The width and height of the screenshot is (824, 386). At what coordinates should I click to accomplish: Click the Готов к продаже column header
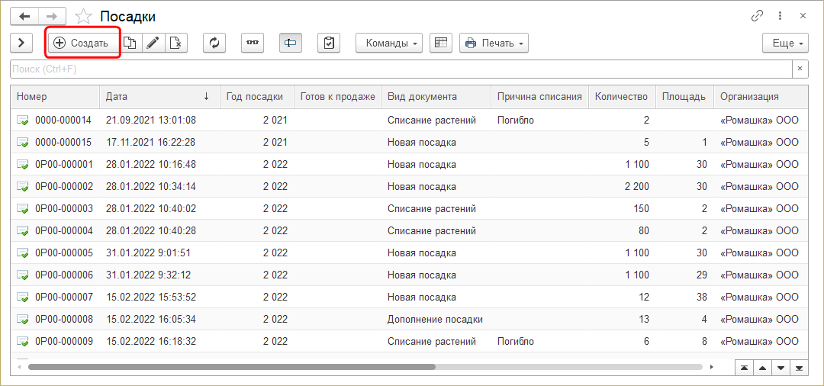click(x=338, y=97)
